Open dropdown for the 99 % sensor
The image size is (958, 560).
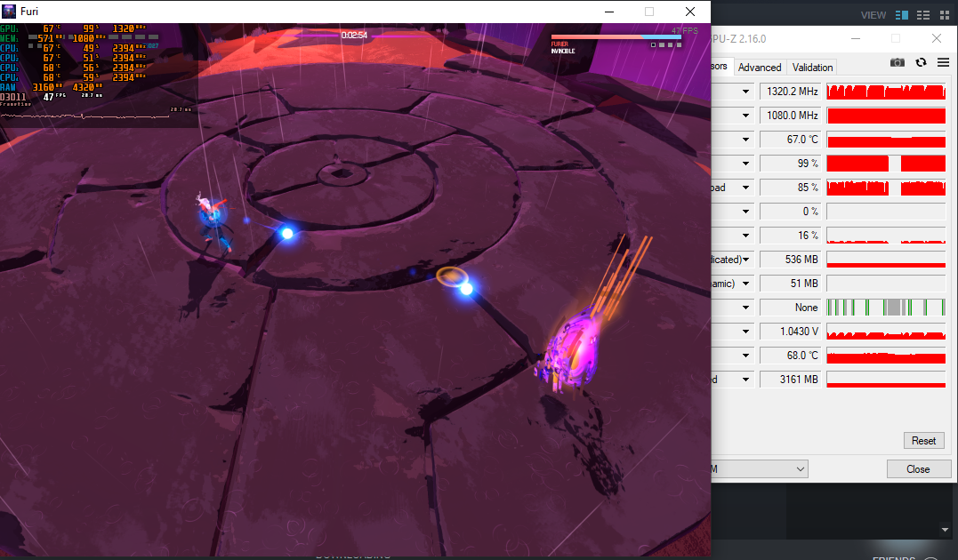tap(745, 164)
